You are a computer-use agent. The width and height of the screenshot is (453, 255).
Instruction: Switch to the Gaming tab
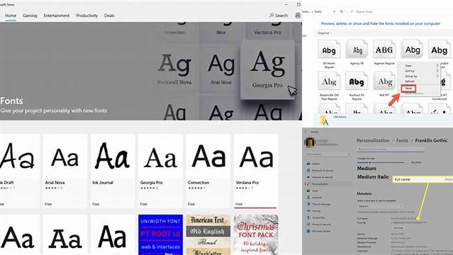(30, 16)
